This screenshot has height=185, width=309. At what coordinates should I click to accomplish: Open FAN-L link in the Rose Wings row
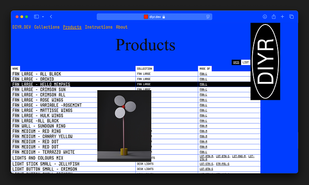coord(204,100)
